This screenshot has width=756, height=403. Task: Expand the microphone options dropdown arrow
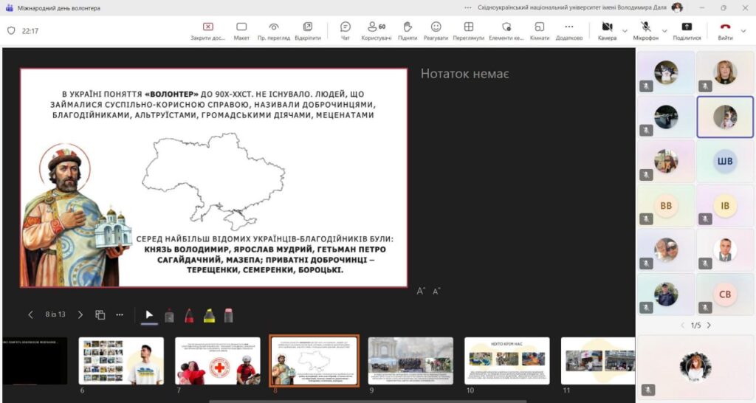(666, 31)
